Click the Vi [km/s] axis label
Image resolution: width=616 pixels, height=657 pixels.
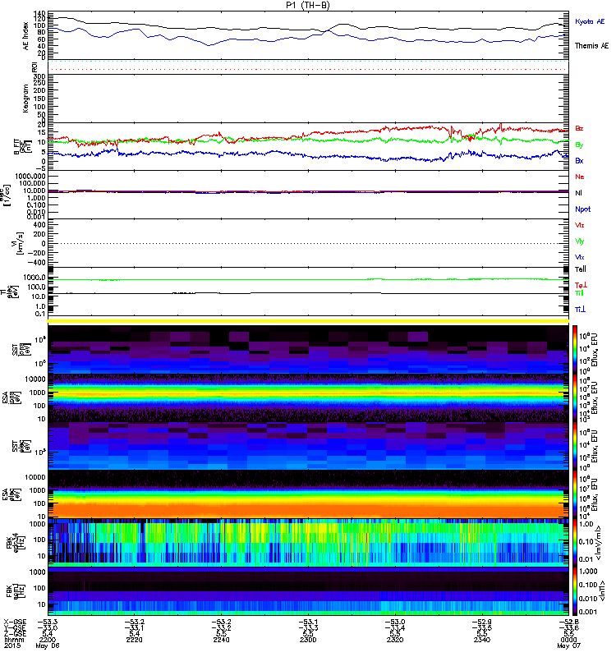(x=19, y=243)
